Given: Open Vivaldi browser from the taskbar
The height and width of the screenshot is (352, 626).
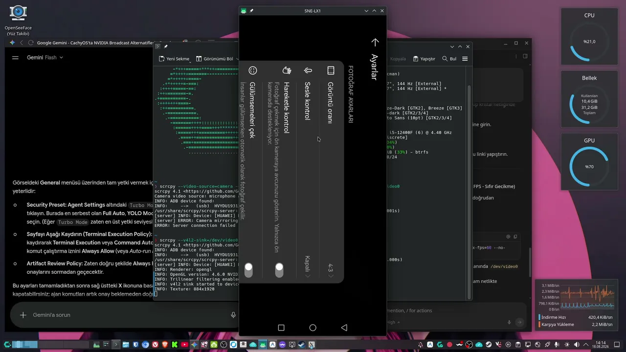Looking at the screenshot, I should click(x=156, y=345).
